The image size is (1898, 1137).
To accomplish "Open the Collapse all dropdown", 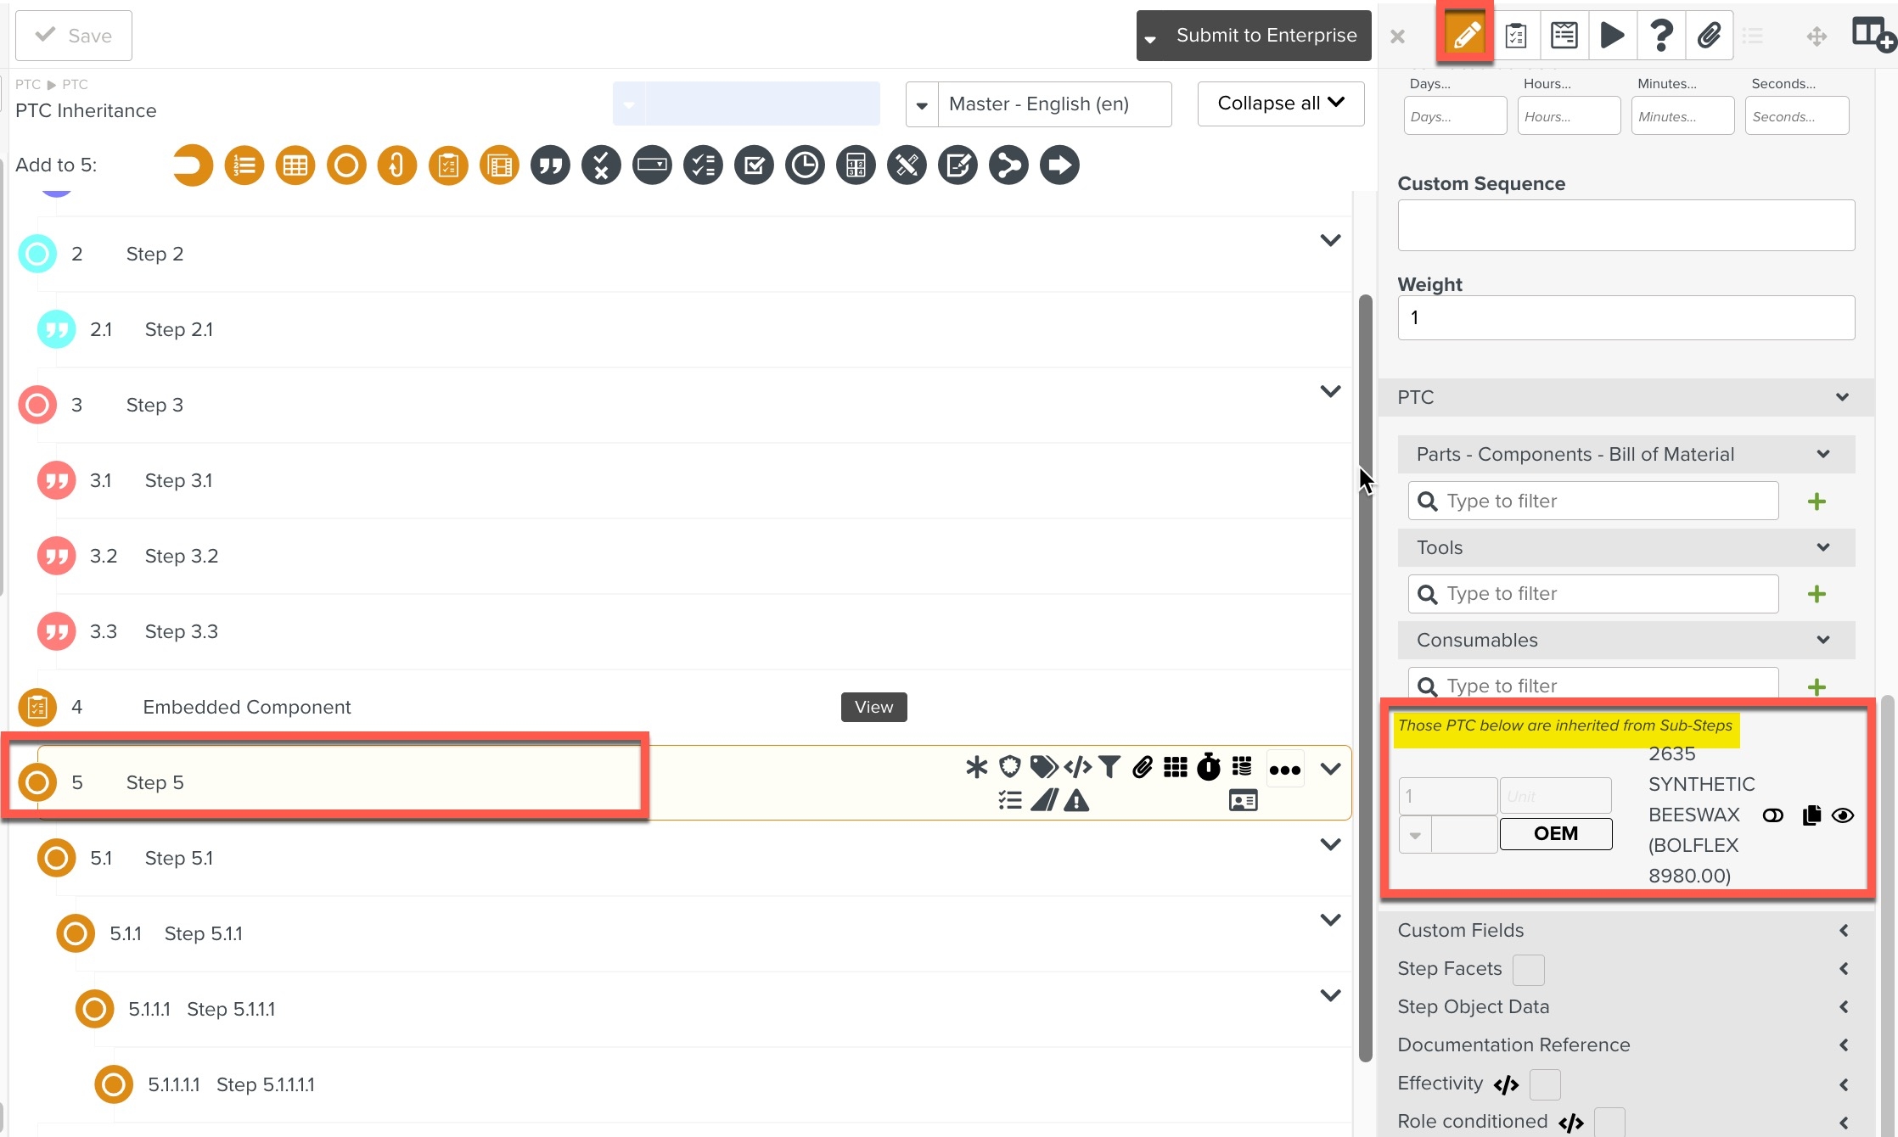I will (x=1280, y=104).
